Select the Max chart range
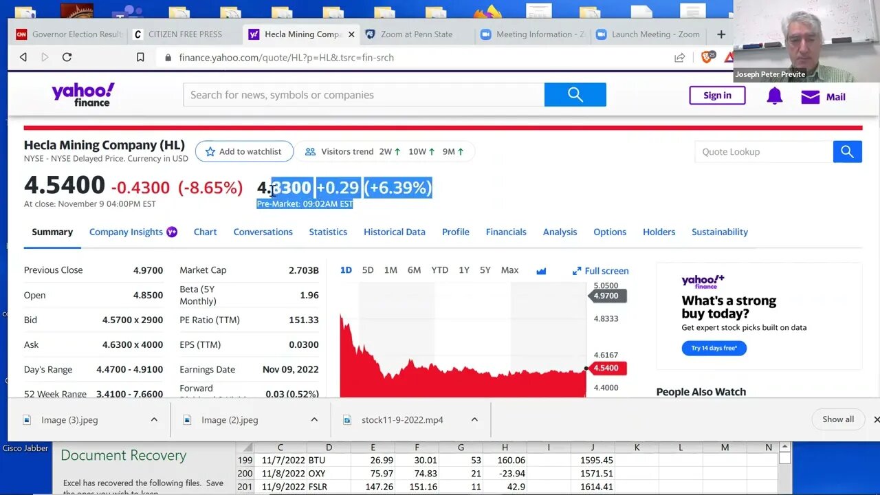The width and height of the screenshot is (880, 495). click(x=509, y=270)
